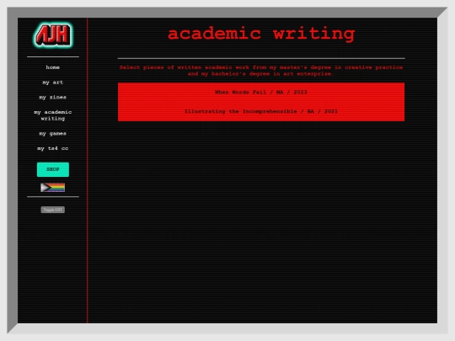The height and width of the screenshot is (341, 455).
Task: Click the academic writing heading
Action: click(x=261, y=34)
